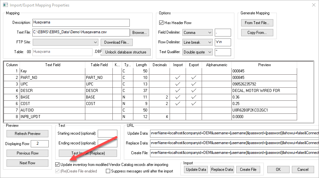Viewport: 319px width, 178px height.
Task: Toggle Update inventory from modified Vendor Catalog checkbox
Action: pos(58,165)
